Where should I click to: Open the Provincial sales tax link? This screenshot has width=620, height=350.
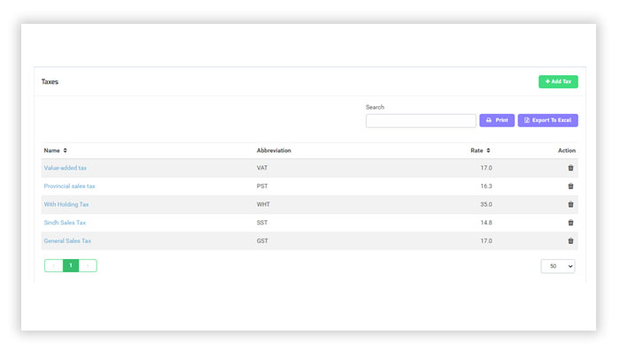[70, 186]
